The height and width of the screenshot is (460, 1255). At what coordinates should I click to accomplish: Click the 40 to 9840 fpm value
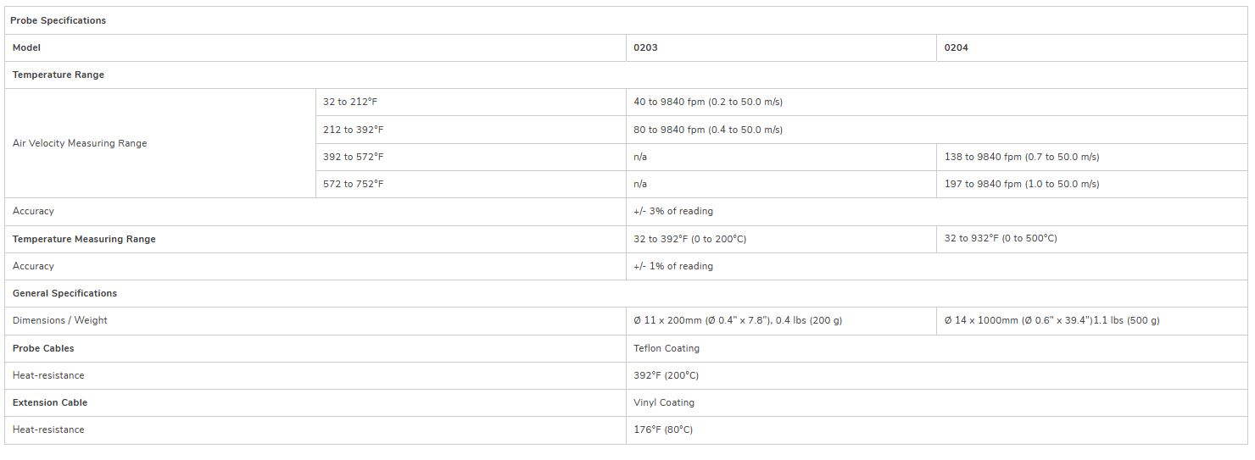[x=707, y=102]
